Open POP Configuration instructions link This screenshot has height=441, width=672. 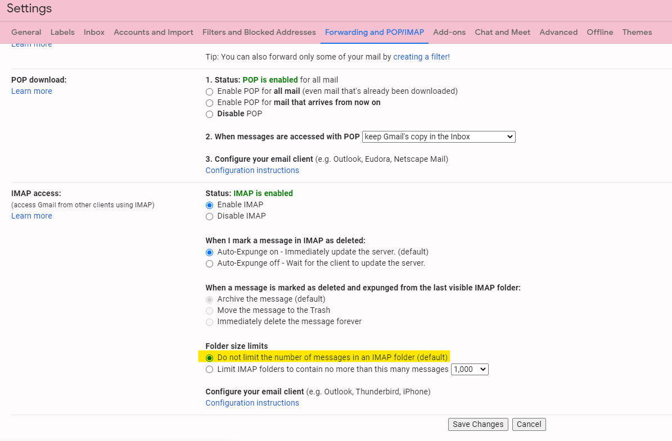(x=252, y=170)
